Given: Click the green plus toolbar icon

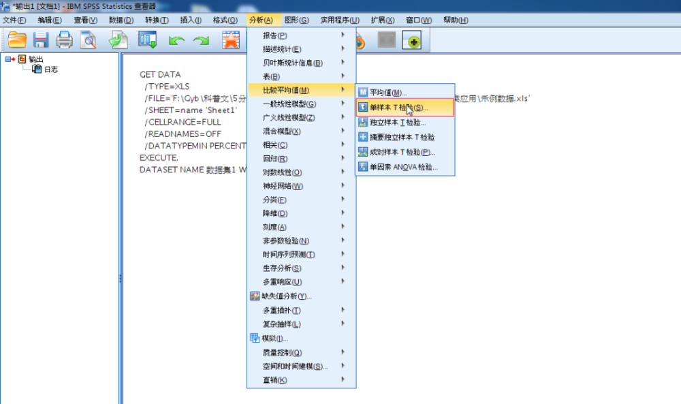Looking at the screenshot, I should 412,40.
